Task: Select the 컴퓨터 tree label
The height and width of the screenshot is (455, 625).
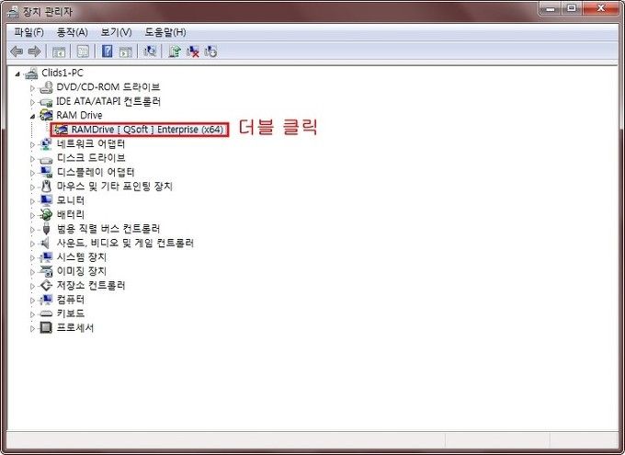Action: click(x=70, y=300)
